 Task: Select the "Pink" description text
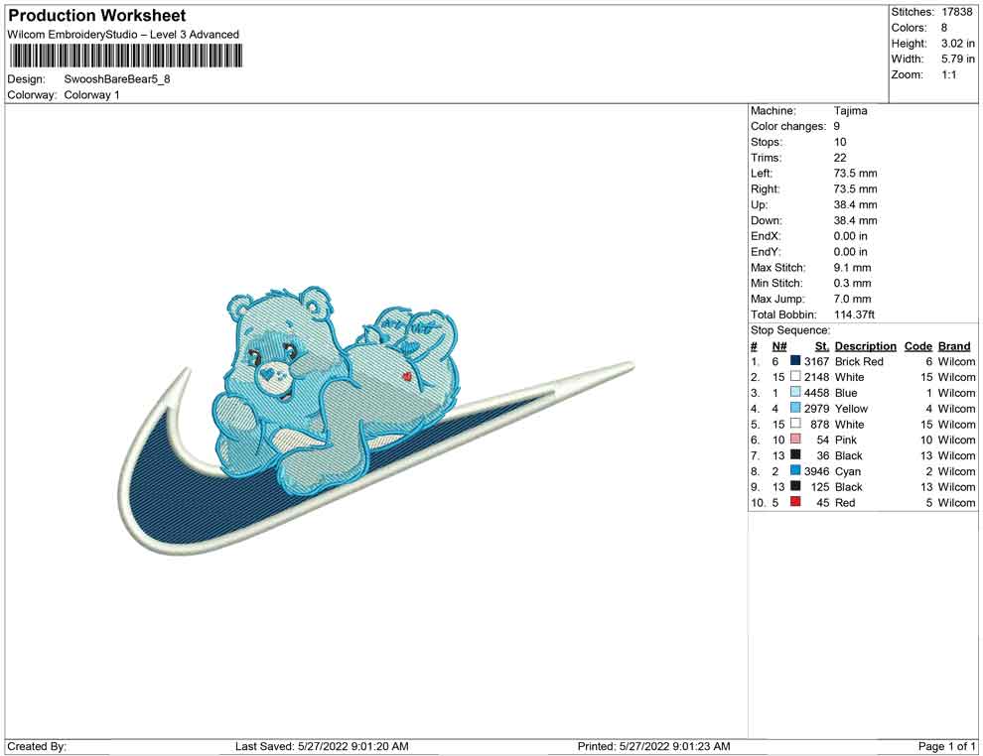point(846,440)
